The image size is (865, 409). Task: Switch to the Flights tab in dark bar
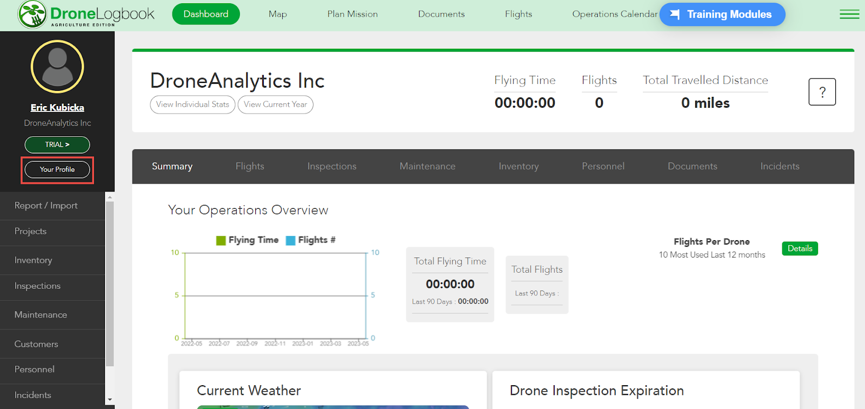250,167
